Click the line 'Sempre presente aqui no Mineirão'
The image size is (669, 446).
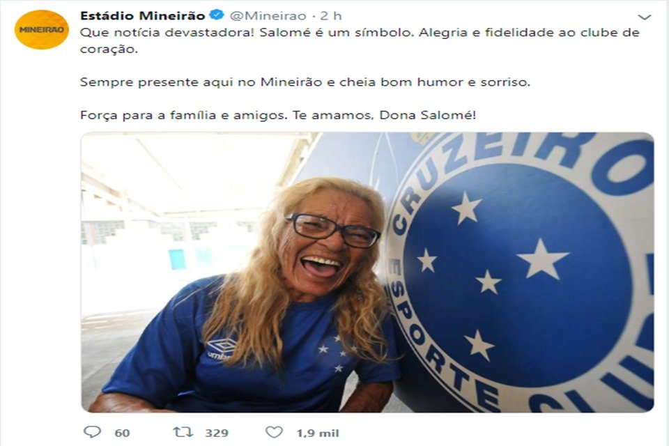[x=201, y=82]
